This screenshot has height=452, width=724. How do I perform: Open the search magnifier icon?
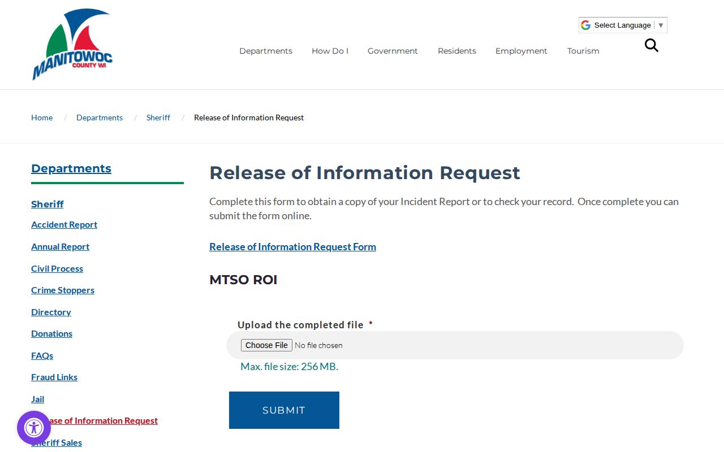[652, 45]
